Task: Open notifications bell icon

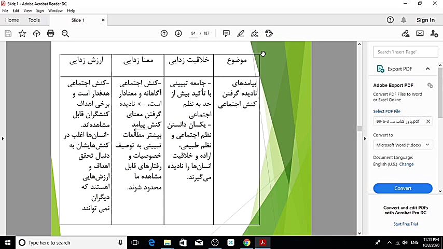Action: (x=404, y=20)
